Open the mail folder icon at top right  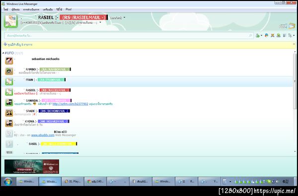click(x=292, y=26)
